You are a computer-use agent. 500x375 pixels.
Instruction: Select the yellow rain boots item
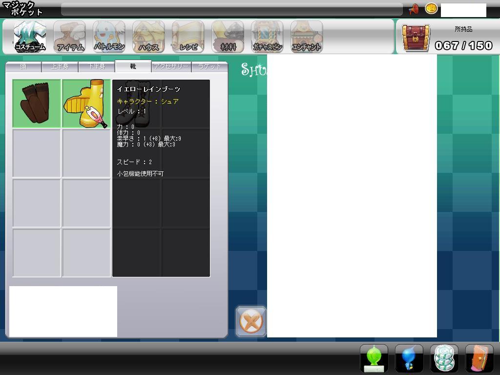point(86,104)
